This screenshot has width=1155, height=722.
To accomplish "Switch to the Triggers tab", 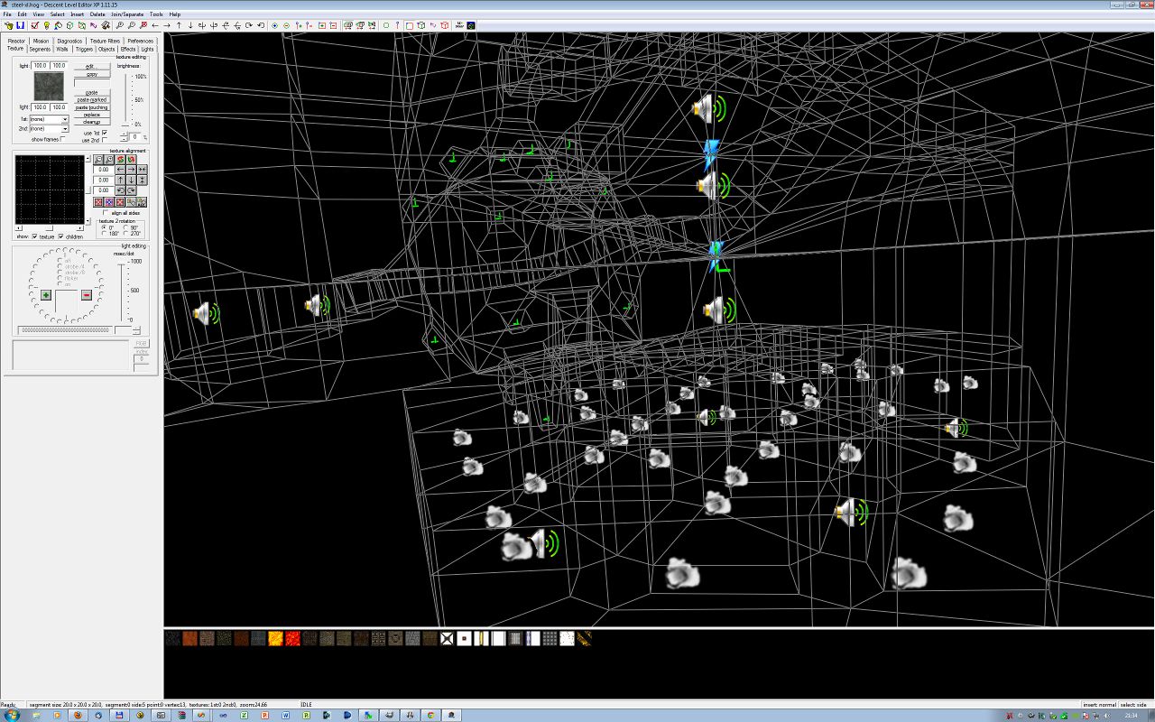I will [x=84, y=49].
